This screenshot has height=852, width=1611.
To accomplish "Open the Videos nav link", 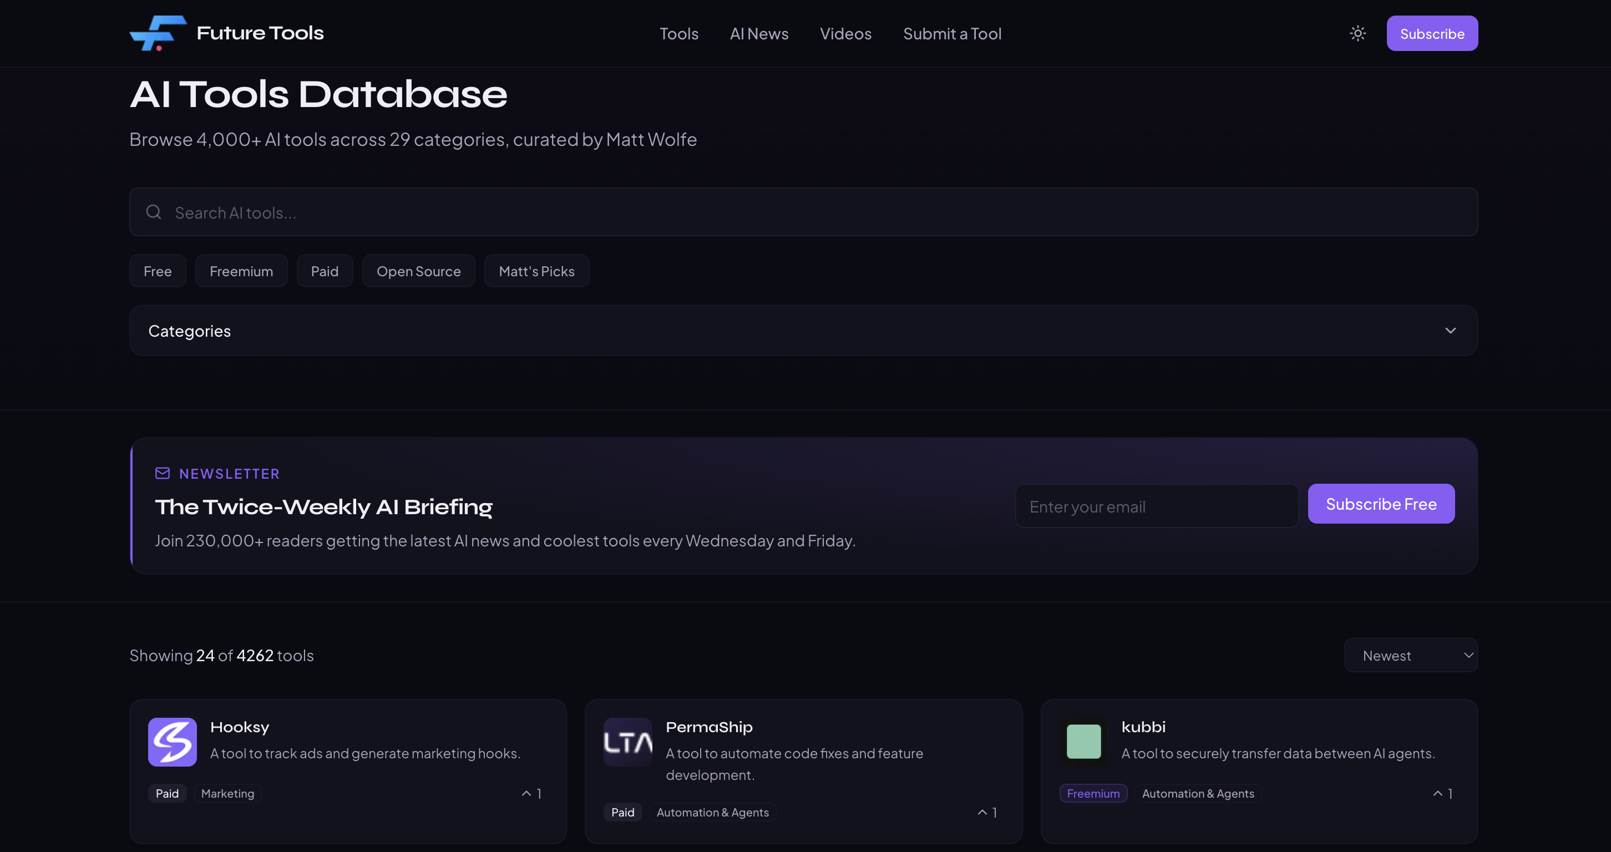I will click(845, 33).
